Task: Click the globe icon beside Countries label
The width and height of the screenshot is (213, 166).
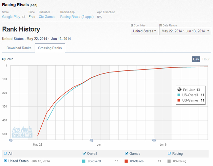Action: click(132, 25)
